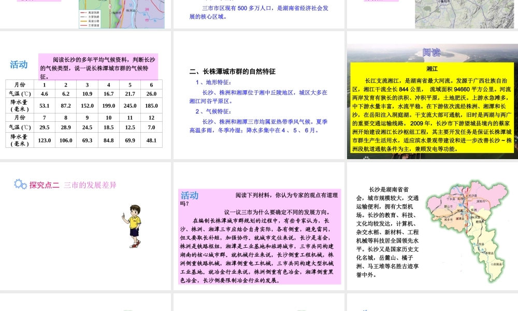Click the temperature cell 29.5
The width and height of the screenshot is (518, 311).
point(44,127)
